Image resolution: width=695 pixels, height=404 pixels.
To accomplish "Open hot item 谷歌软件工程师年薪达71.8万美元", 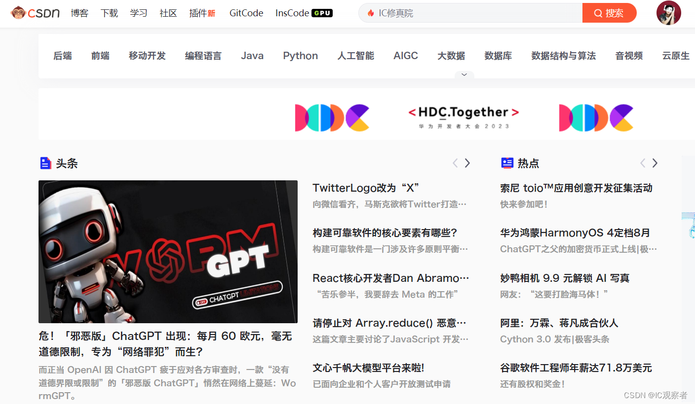I will [576, 368].
